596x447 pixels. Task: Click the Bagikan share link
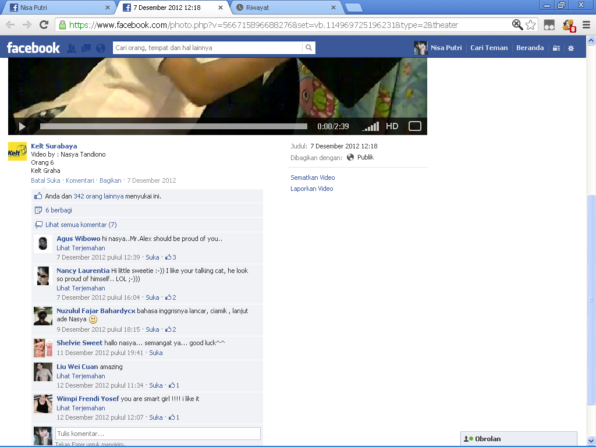[x=110, y=180]
